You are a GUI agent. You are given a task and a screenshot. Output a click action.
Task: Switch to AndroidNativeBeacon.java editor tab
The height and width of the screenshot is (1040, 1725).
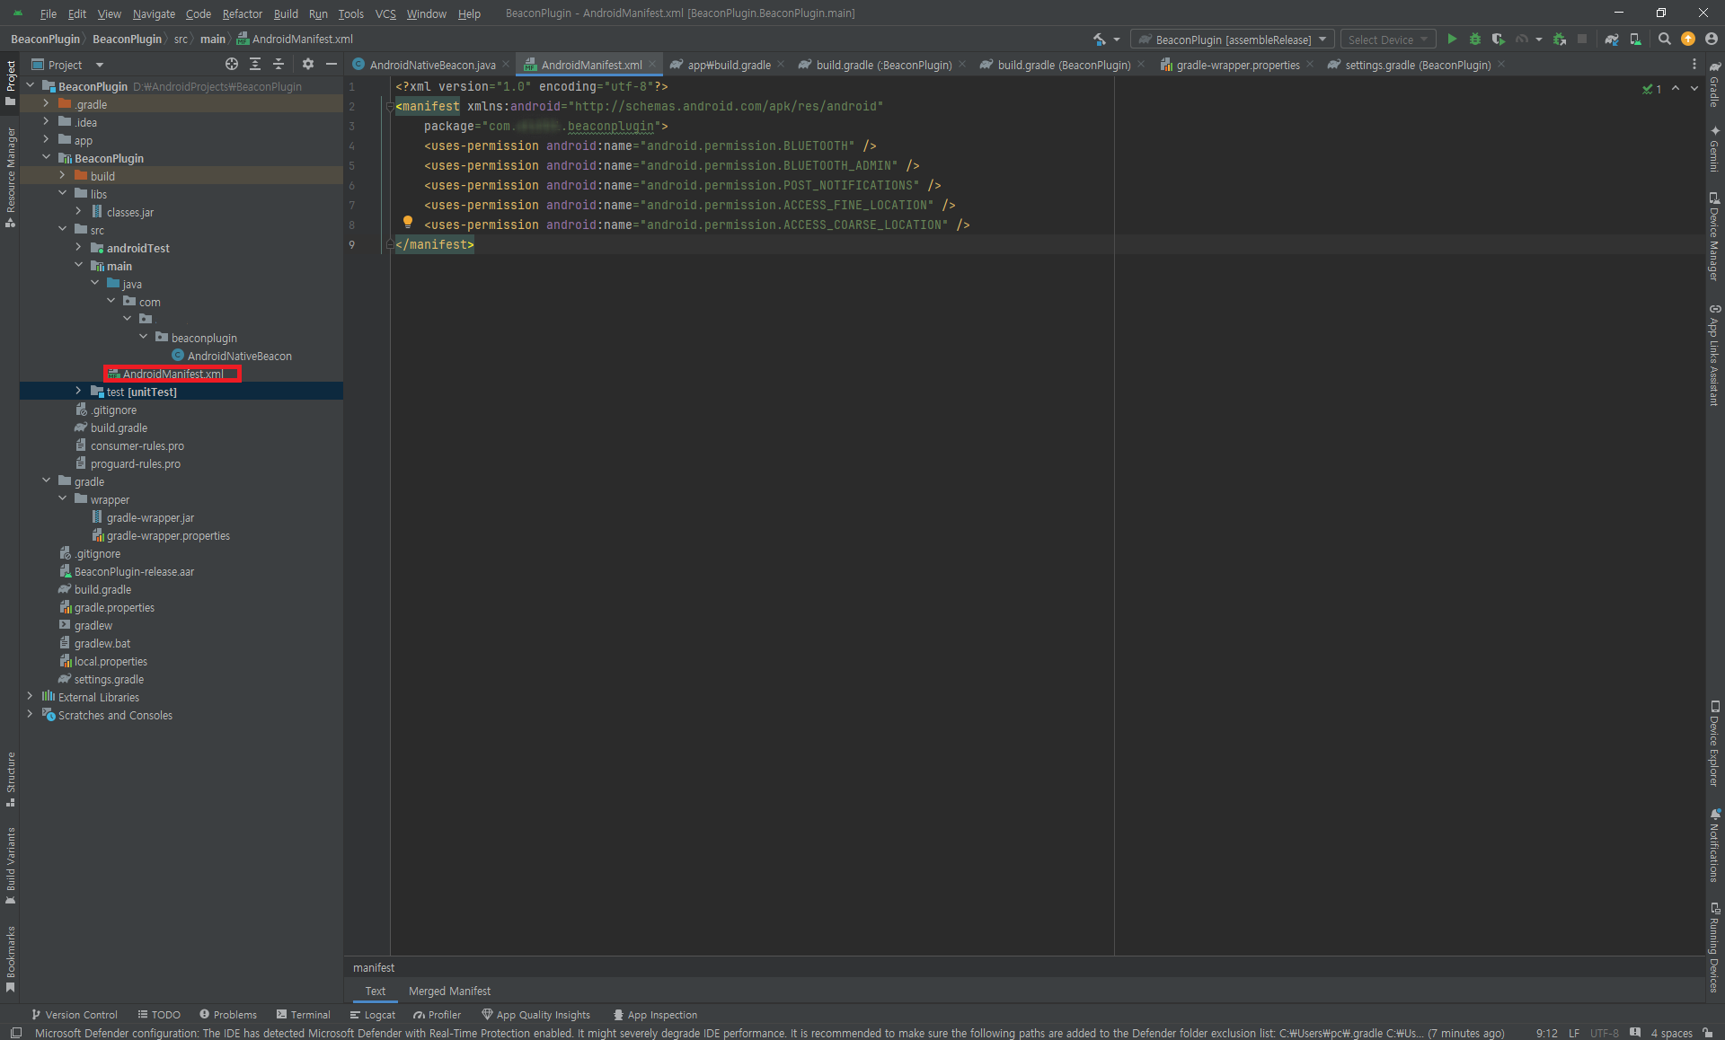(x=431, y=65)
